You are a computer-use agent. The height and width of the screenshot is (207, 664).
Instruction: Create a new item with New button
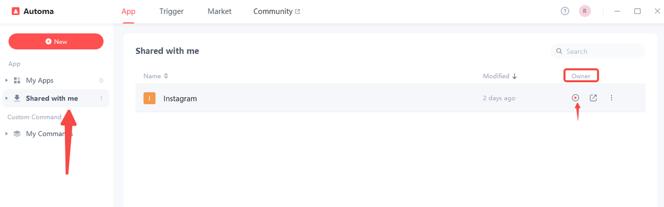tap(56, 41)
